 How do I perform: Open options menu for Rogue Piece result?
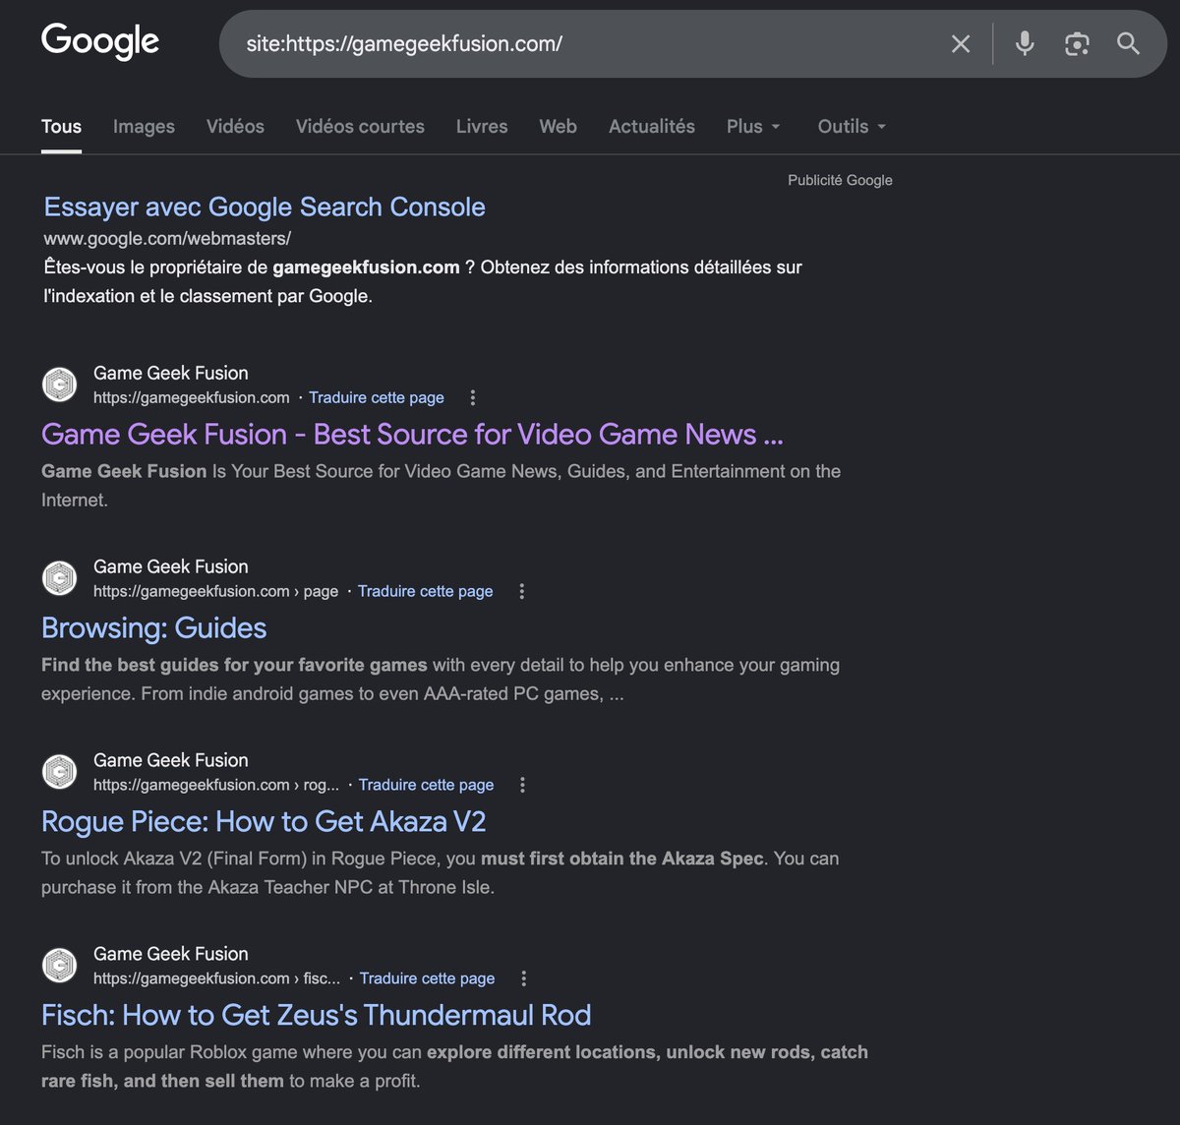click(x=523, y=785)
